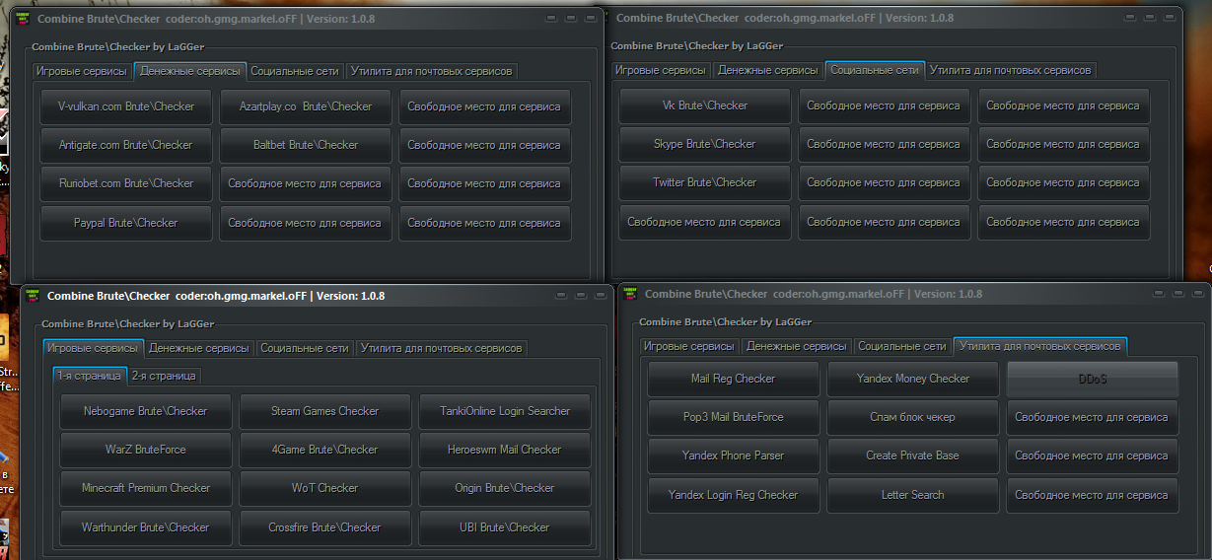Image resolution: width=1212 pixels, height=560 pixels.
Task: Select Денежные сервисы tab in Paypal window
Action: 190,71
